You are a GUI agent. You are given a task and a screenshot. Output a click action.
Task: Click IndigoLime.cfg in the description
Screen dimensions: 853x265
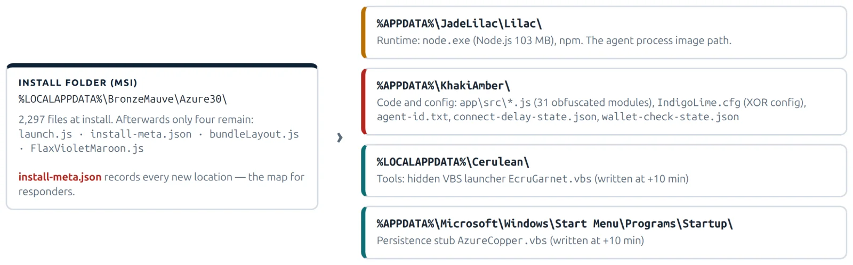[x=699, y=102]
